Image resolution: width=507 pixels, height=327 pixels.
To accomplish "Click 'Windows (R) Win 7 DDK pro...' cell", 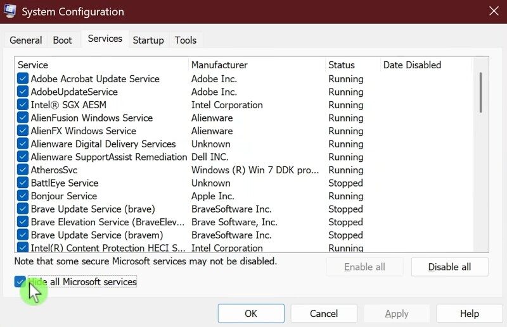I will (x=255, y=170).
